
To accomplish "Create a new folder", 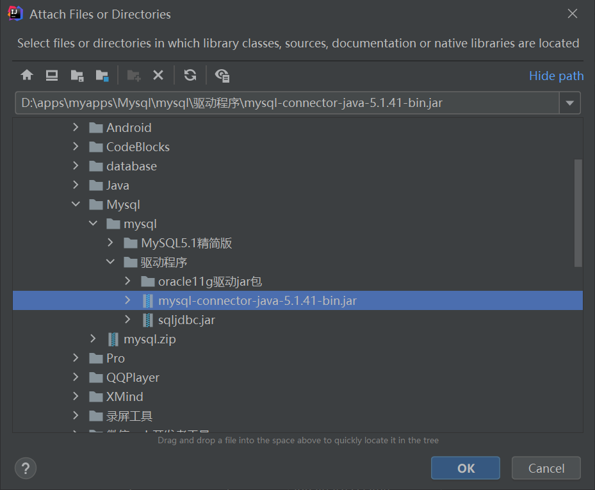I will [134, 76].
